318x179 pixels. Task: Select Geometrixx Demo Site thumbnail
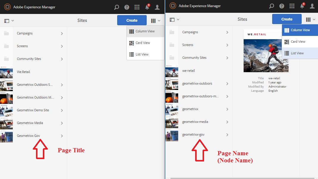tap(6, 110)
